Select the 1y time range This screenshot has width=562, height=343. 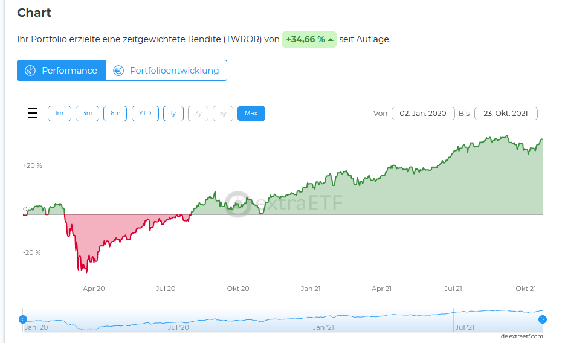pos(173,114)
